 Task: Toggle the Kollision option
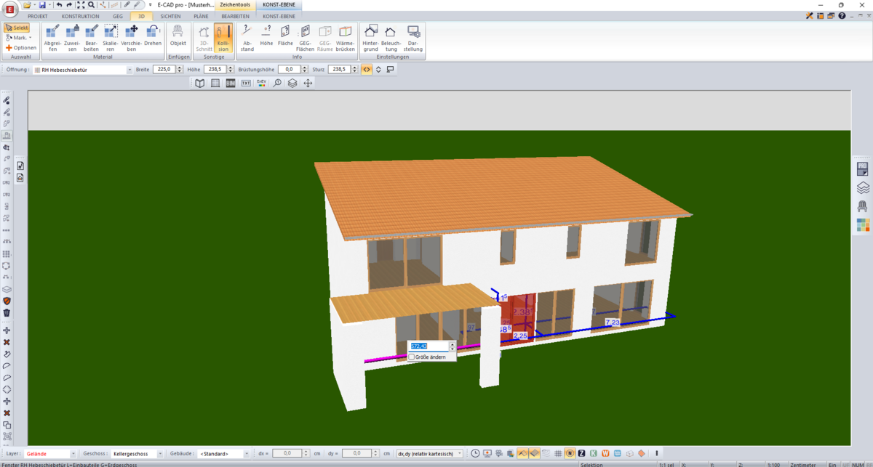(x=223, y=38)
